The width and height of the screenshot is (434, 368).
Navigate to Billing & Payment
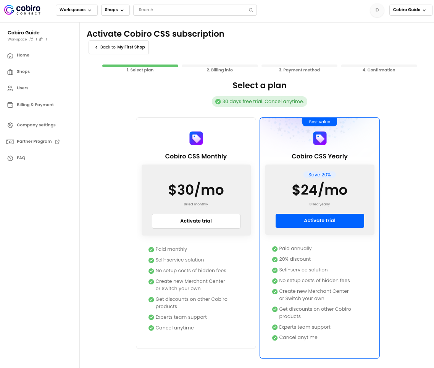35,105
